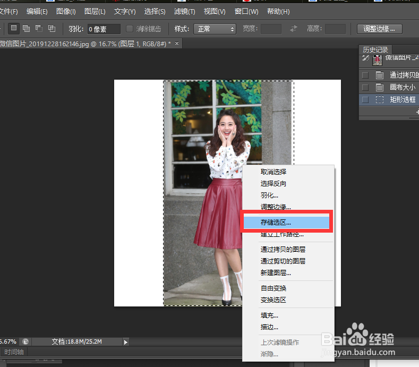
Task: Click the marquee icon beside 矩形选框 history step
Action: [380, 100]
